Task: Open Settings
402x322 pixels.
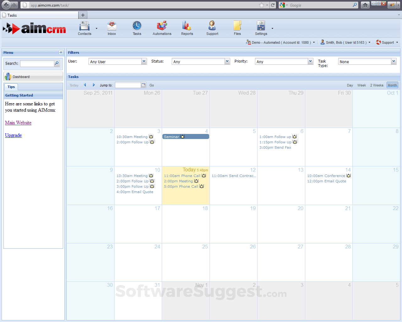Action: pos(261,28)
